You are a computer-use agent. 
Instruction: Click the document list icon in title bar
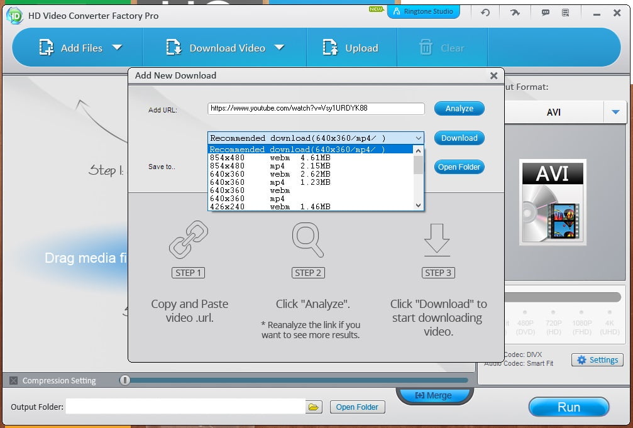[x=565, y=12]
